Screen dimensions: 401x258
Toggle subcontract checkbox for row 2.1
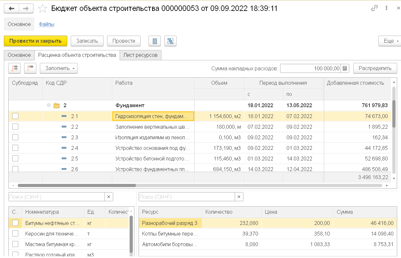coord(15,116)
